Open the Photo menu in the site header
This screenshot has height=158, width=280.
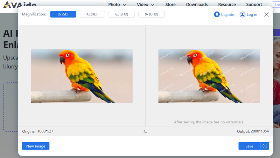tap(114, 5)
